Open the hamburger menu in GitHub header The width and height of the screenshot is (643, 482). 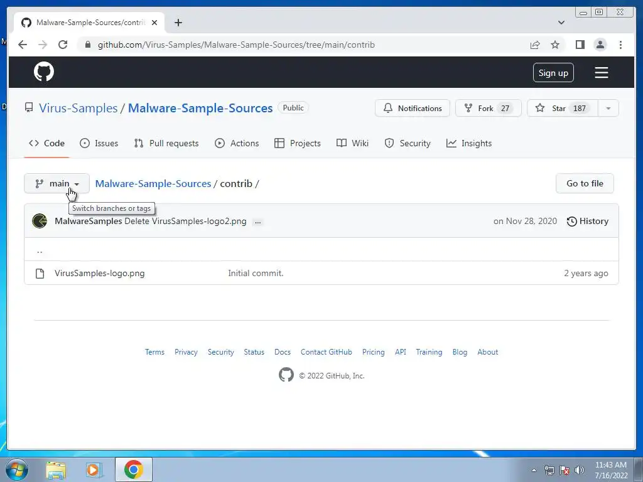(x=601, y=73)
